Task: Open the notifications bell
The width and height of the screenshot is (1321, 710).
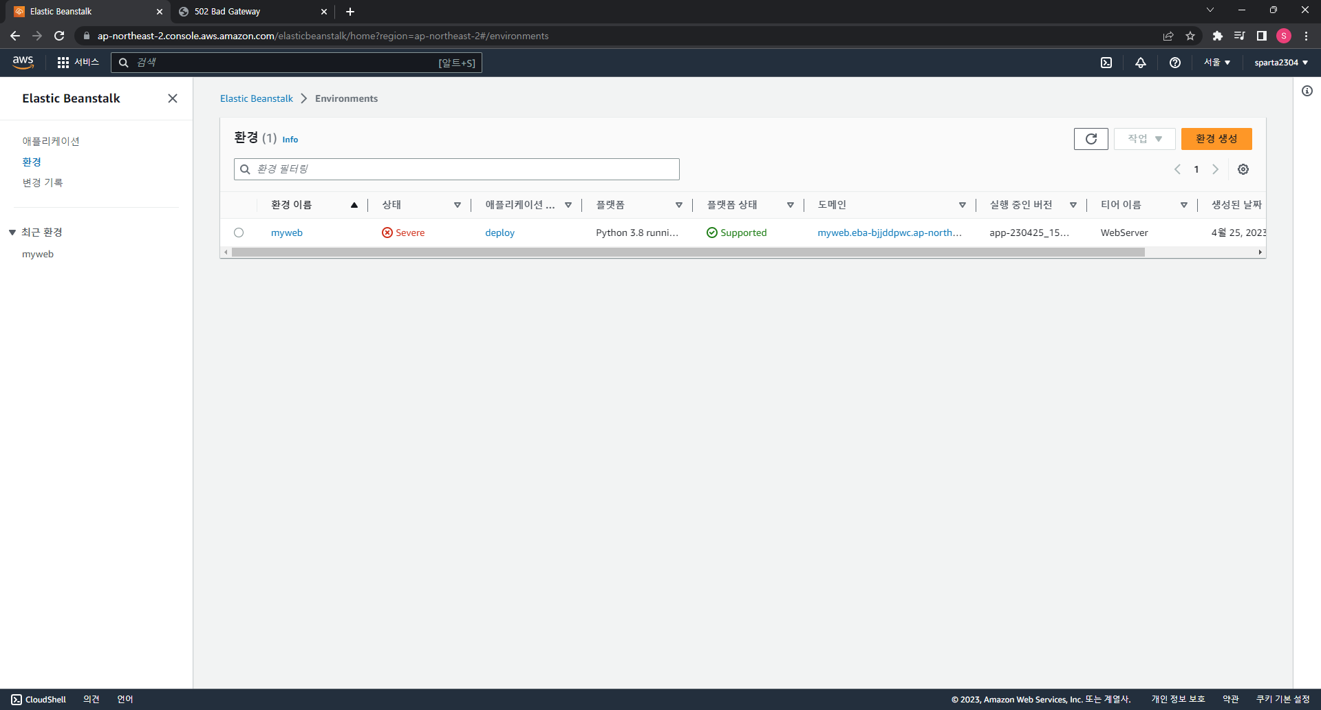Action: [x=1141, y=63]
